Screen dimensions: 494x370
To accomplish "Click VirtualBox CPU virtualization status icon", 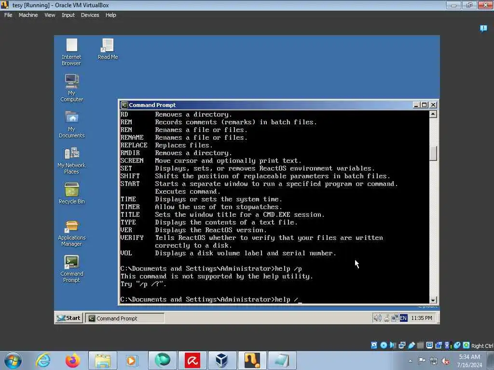I will pyautogui.click(x=447, y=345).
